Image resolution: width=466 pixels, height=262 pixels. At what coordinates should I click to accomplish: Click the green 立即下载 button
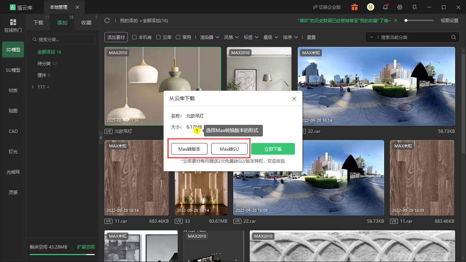273,149
